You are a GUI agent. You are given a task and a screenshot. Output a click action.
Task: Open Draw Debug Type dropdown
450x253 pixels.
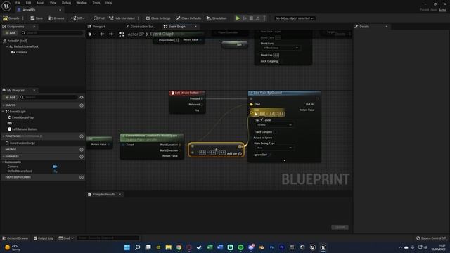point(274,148)
